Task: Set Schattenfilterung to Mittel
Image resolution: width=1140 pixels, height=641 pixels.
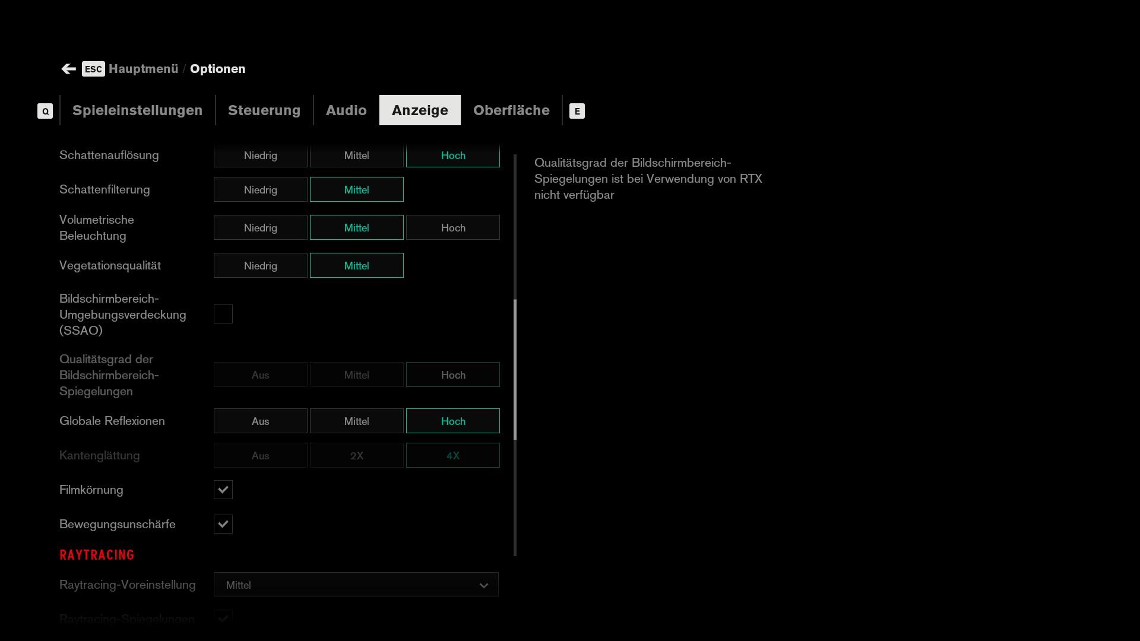Action: click(x=357, y=190)
